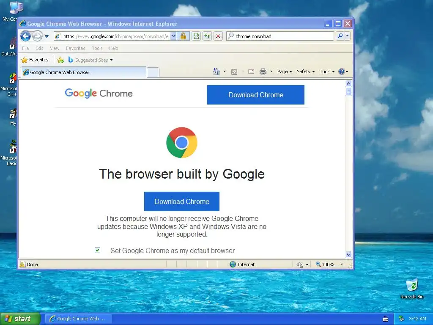433x325 pixels.
Task: Refresh the page with green arrows icon
Action: 207,36
